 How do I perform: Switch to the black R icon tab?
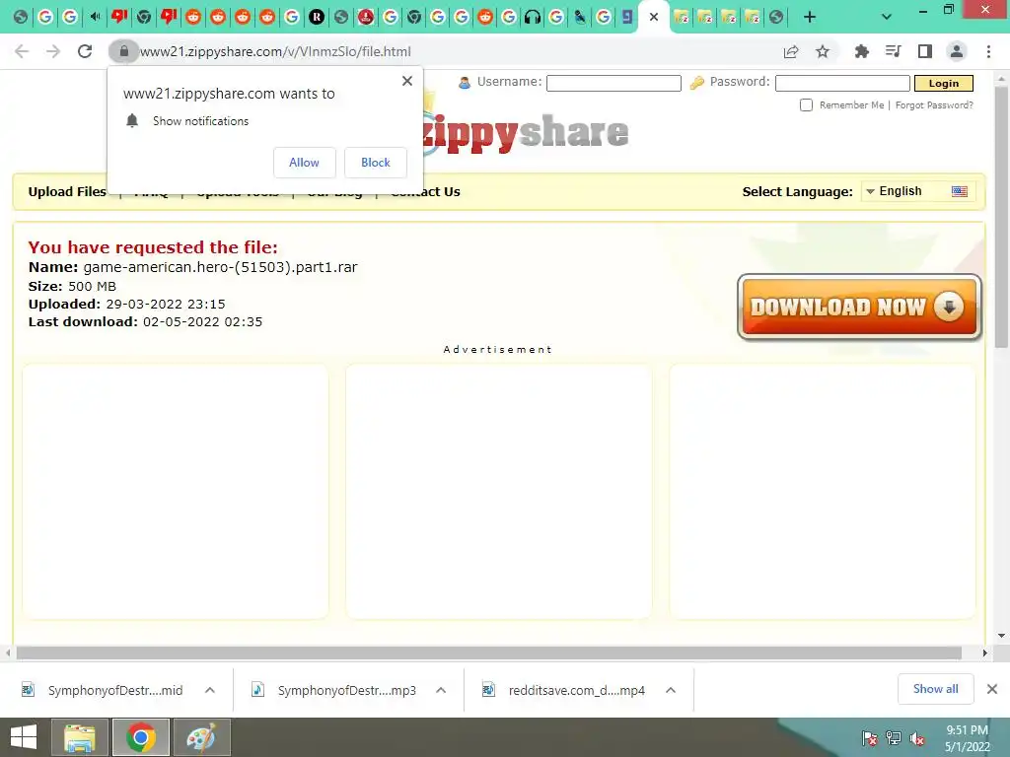(317, 18)
